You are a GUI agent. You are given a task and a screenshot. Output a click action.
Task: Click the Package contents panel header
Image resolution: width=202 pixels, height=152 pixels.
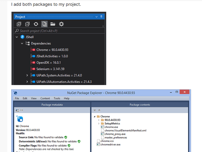tap(140, 105)
